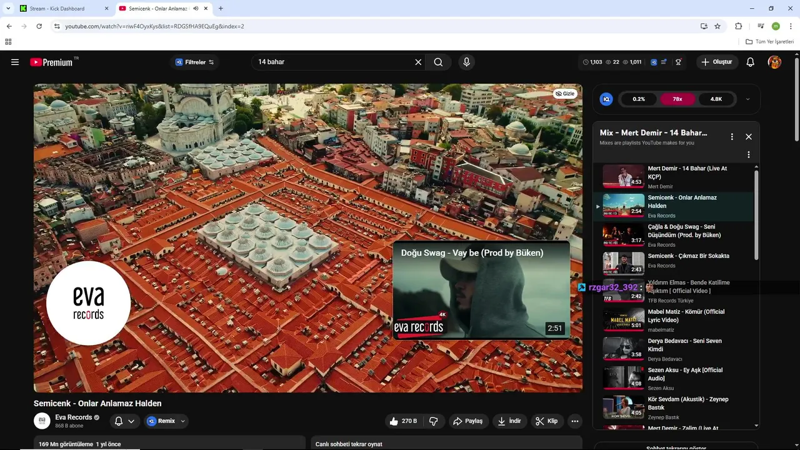Click the 0.2% vidIQ stat pill

(639, 99)
